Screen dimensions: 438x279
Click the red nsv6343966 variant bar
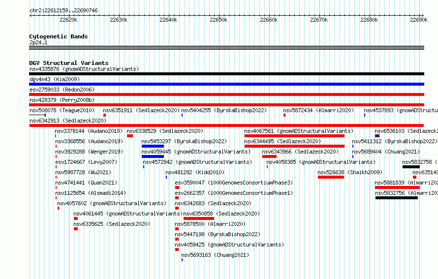tap(269, 156)
